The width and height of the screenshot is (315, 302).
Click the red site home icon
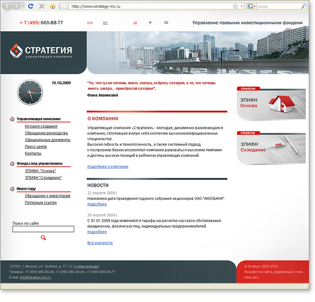coord(135,23)
